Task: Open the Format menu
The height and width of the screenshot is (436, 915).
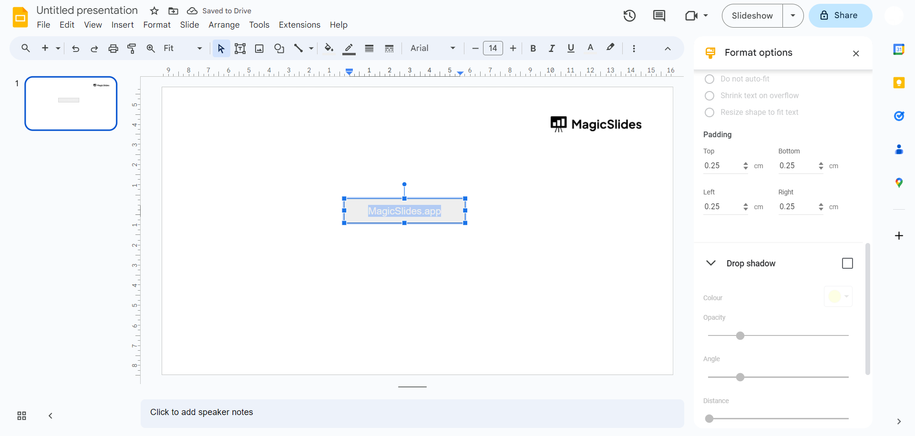Action: tap(157, 25)
